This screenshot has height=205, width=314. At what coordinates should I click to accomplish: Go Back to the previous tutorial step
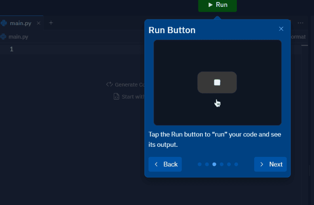click(x=165, y=164)
